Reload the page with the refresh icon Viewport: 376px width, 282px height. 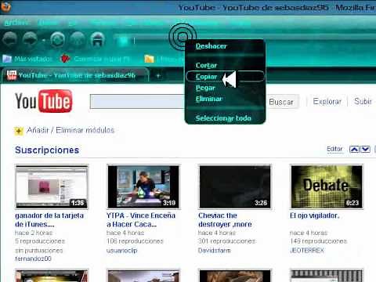(57, 39)
